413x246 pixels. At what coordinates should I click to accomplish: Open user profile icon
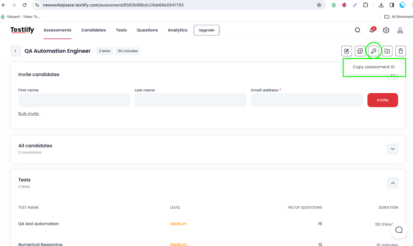(x=400, y=30)
